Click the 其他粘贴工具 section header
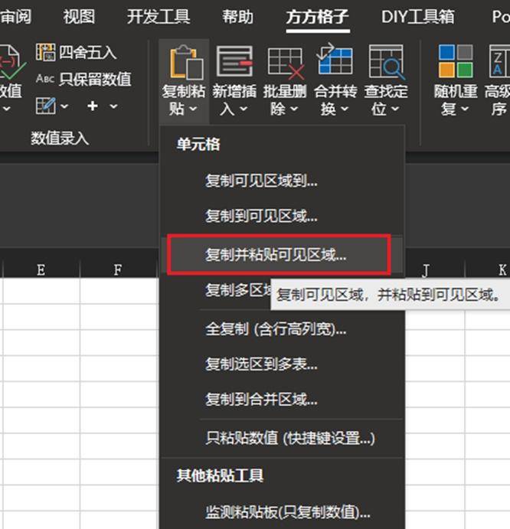Image resolution: width=510 pixels, height=529 pixels. point(220,475)
